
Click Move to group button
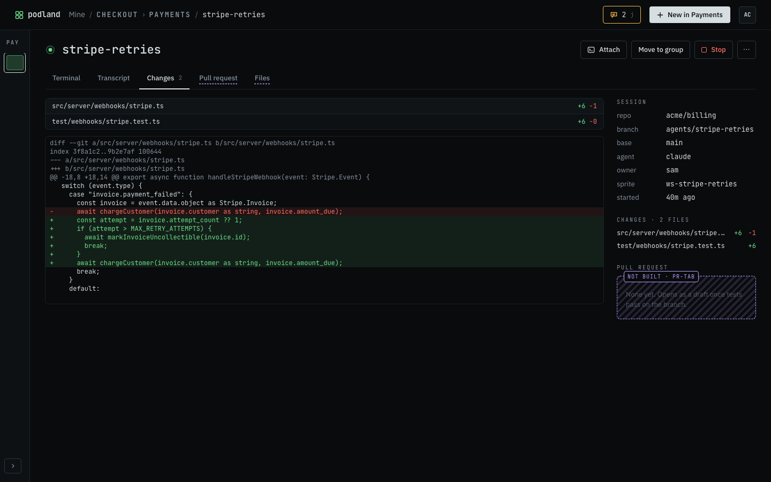point(661,50)
